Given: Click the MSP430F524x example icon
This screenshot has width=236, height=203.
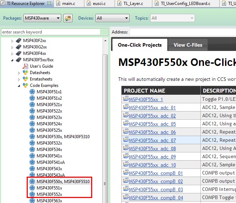Looking at the screenshot, I should click(x=32, y=124).
